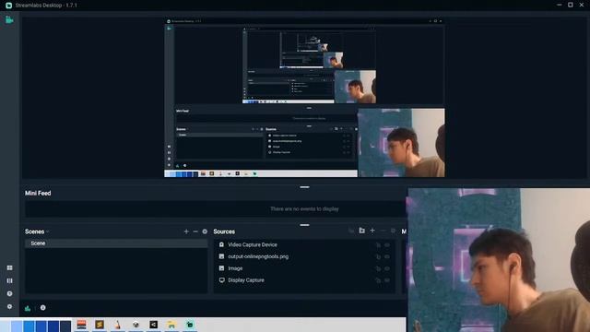
Task: Lock the Display Capture source
Action: coord(378,280)
